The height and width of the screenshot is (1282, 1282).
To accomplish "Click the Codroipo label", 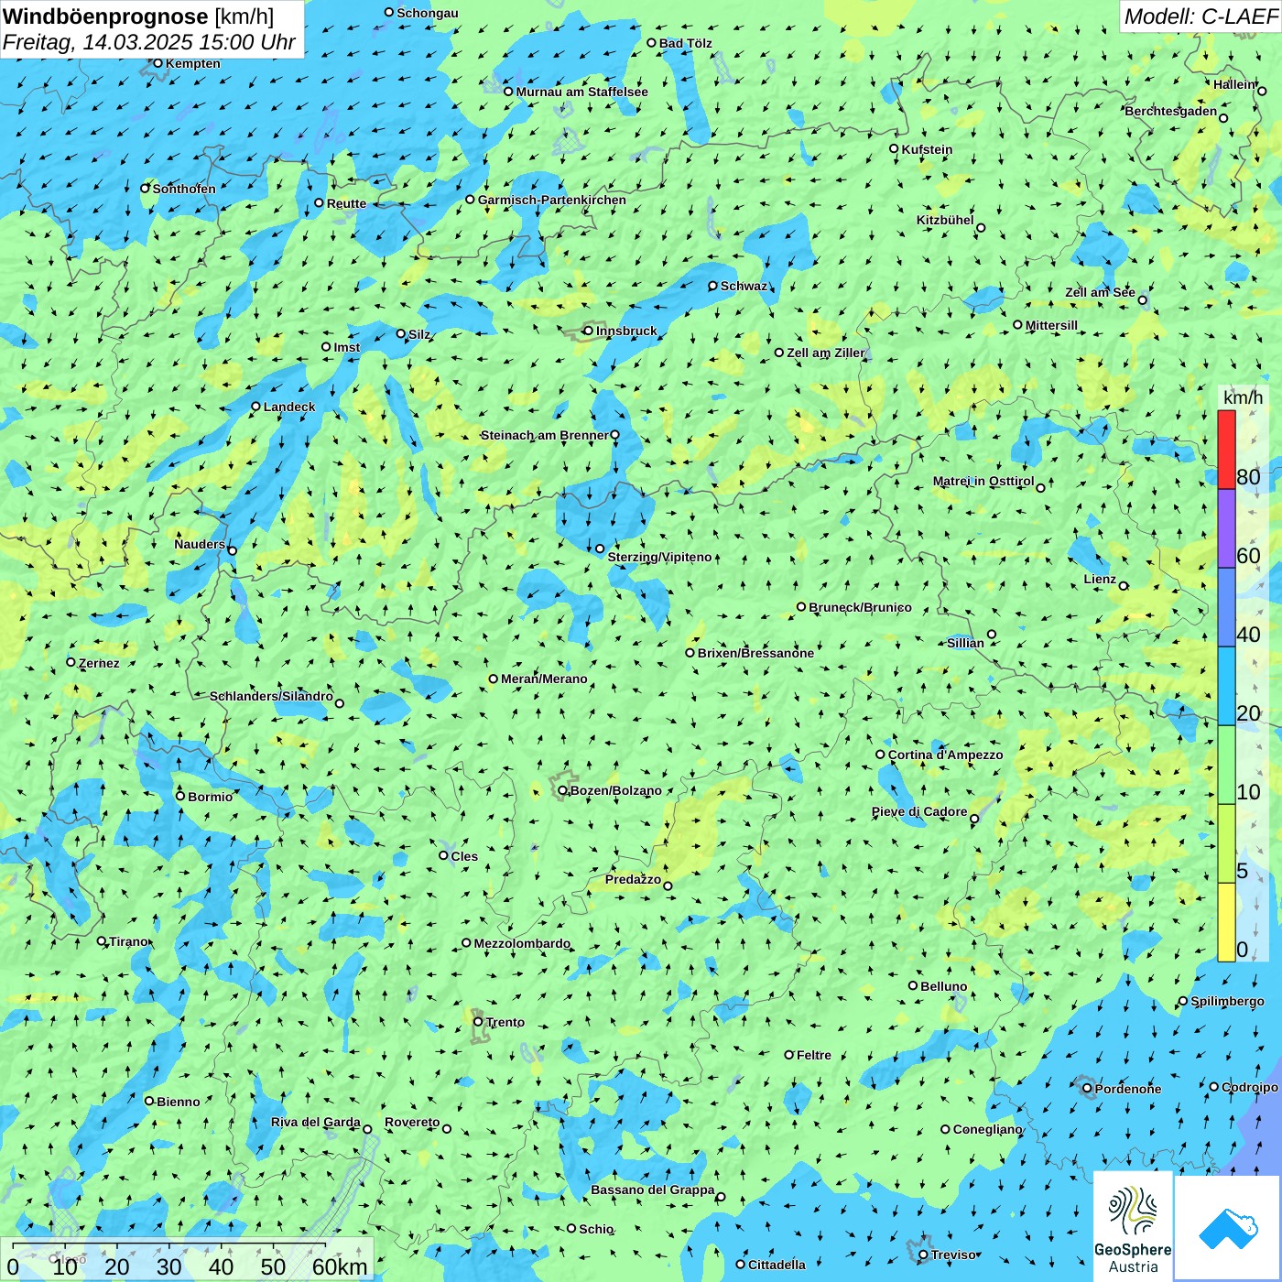I will tap(1250, 1087).
